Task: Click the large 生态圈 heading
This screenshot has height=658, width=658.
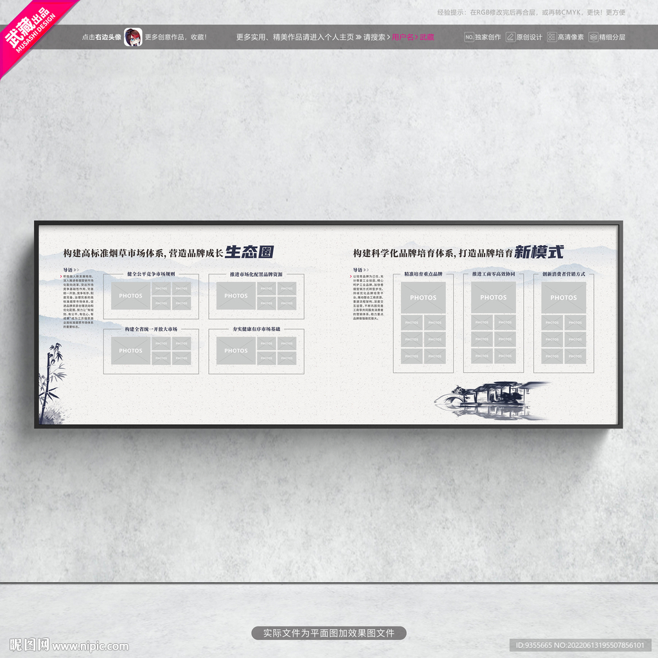Action: pyautogui.click(x=249, y=252)
